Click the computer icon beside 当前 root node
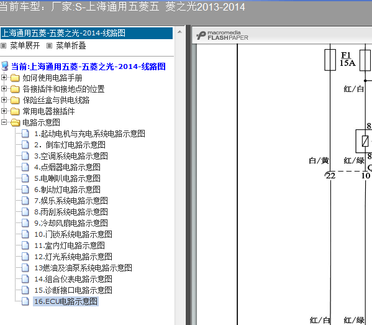372x325 pixels. pos(5,66)
